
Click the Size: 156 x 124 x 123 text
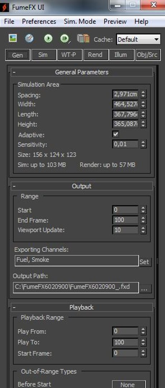click(47, 155)
